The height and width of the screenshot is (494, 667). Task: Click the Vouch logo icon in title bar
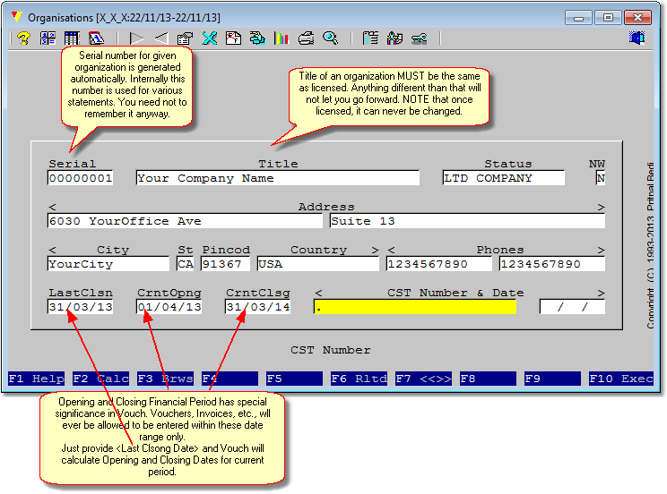pyautogui.click(x=17, y=17)
